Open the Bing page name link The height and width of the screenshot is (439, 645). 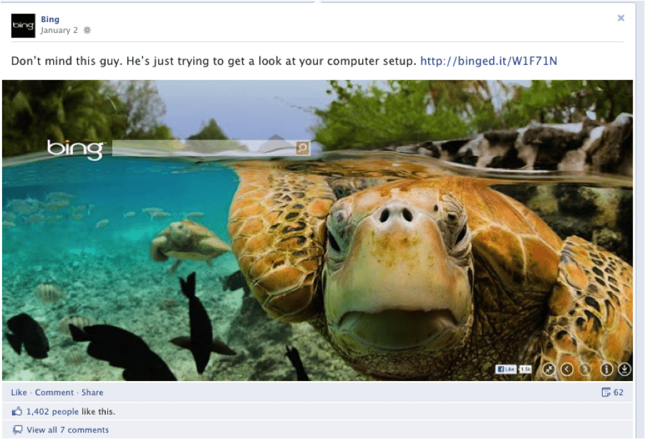(x=50, y=19)
